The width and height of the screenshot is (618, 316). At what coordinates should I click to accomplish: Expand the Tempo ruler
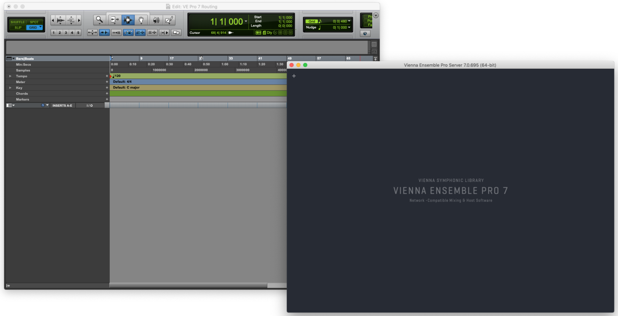click(10, 76)
